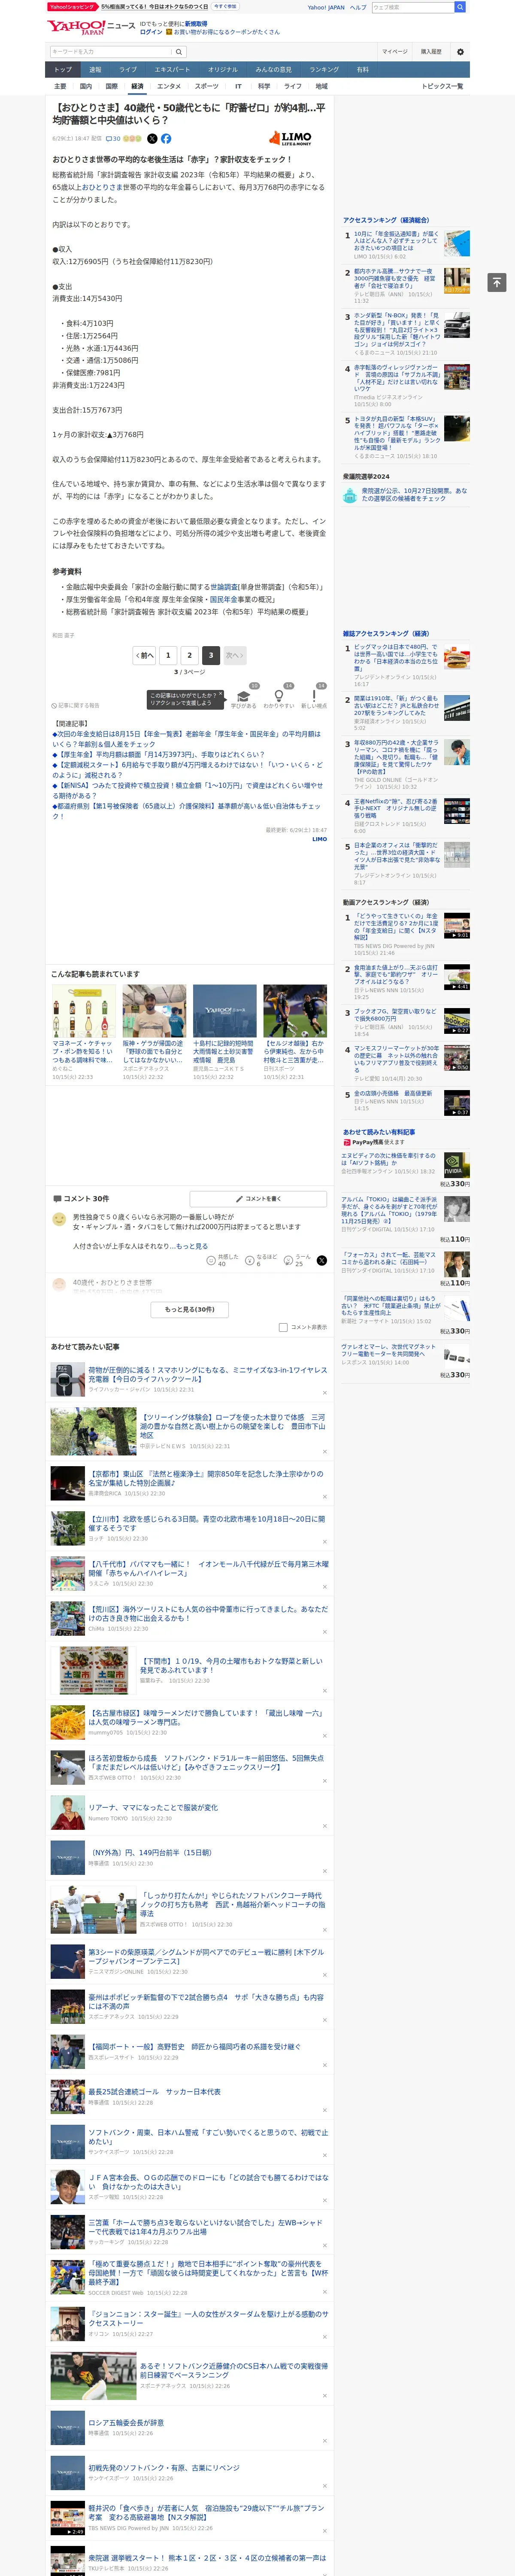Image resolution: width=515 pixels, height=2576 pixels.
Task: Open ロシア五輪委会長が辞意 article
Action: point(126,2423)
